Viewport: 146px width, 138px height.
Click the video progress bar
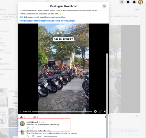tap(62, 111)
